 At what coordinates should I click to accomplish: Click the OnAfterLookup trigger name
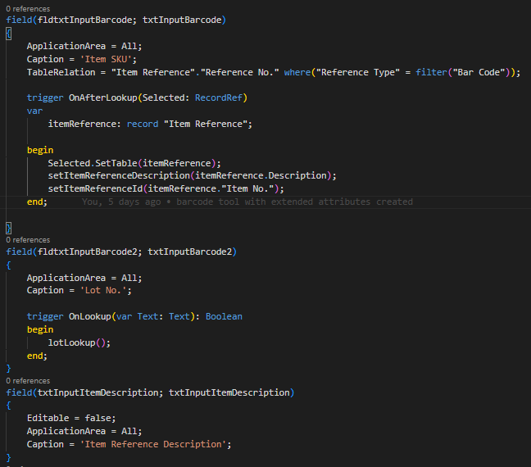(103, 97)
